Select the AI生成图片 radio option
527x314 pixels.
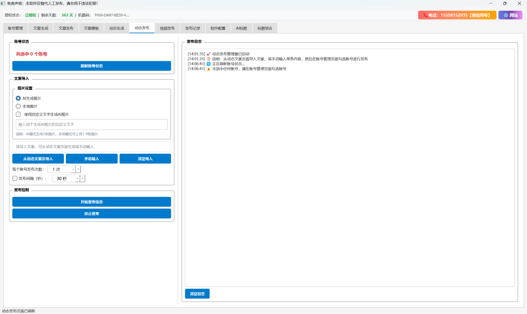19,98
